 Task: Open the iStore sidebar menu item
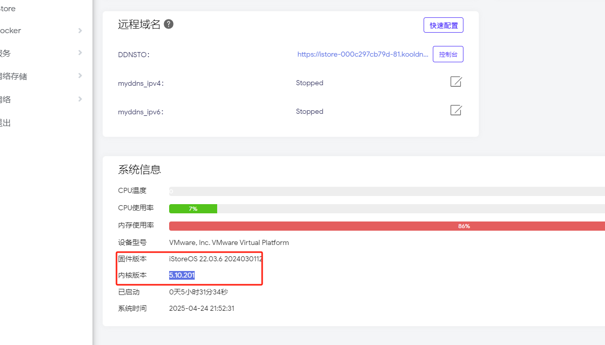point(8,9)
